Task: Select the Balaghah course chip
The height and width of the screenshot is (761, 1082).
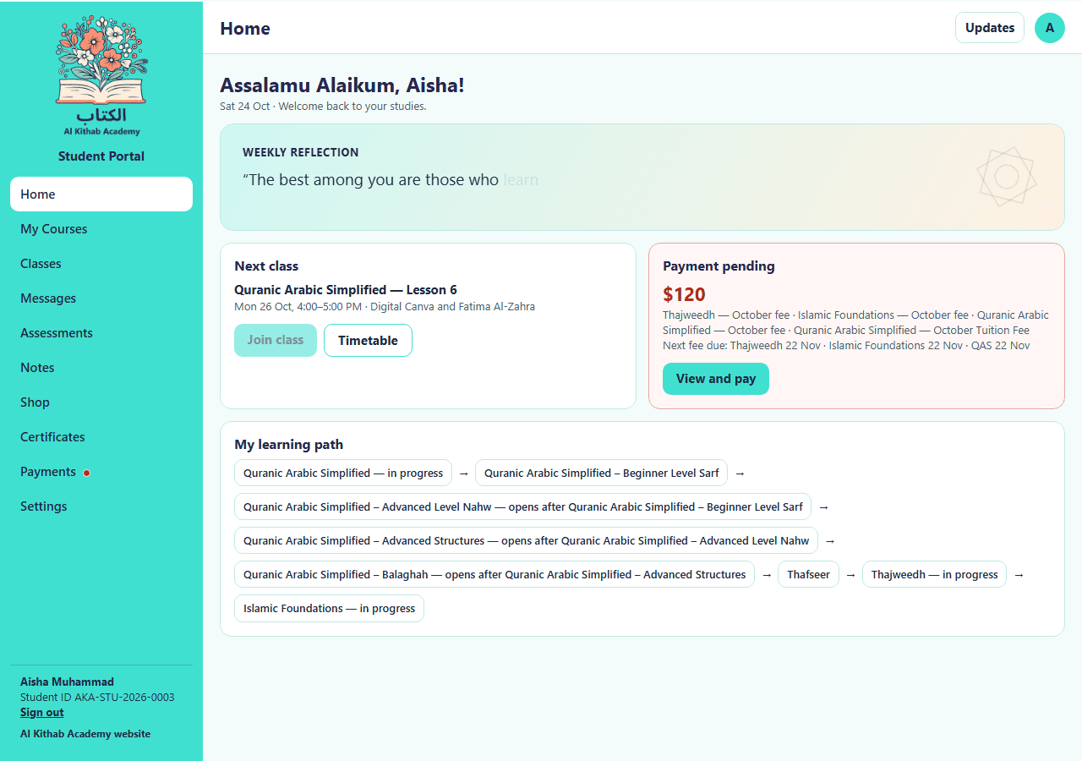Action: 495,575
